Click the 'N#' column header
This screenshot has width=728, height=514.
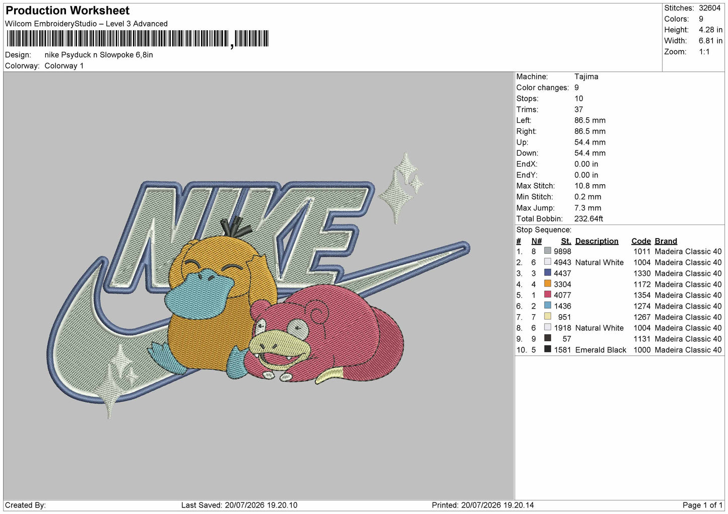pos(537,241)
